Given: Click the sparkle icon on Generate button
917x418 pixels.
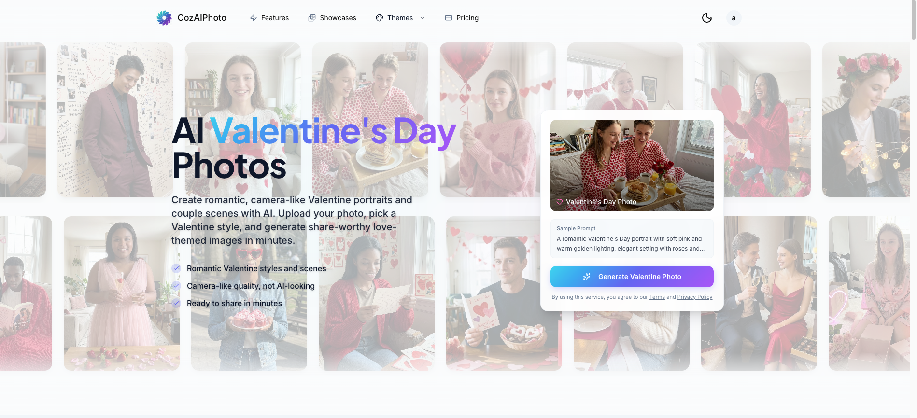Looking at the screenshot, I should [x=587, y=277].
